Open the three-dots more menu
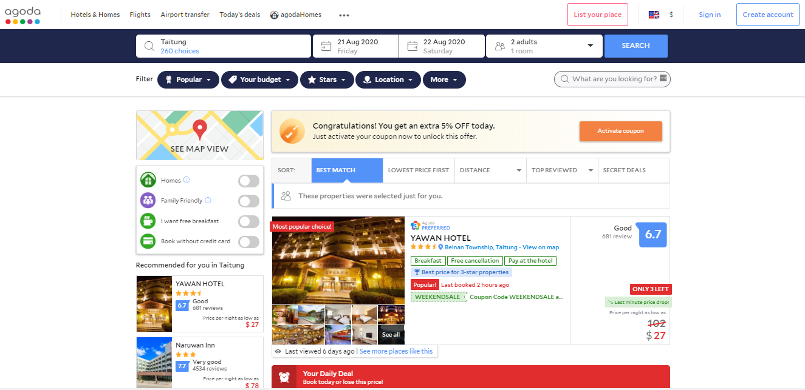The width and height of the screenshot is (805, 390). pos(344,15)
